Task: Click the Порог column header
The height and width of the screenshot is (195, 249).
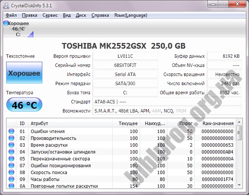Action: pos(181,123)
